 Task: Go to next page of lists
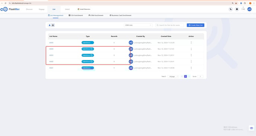coord(189,76)
